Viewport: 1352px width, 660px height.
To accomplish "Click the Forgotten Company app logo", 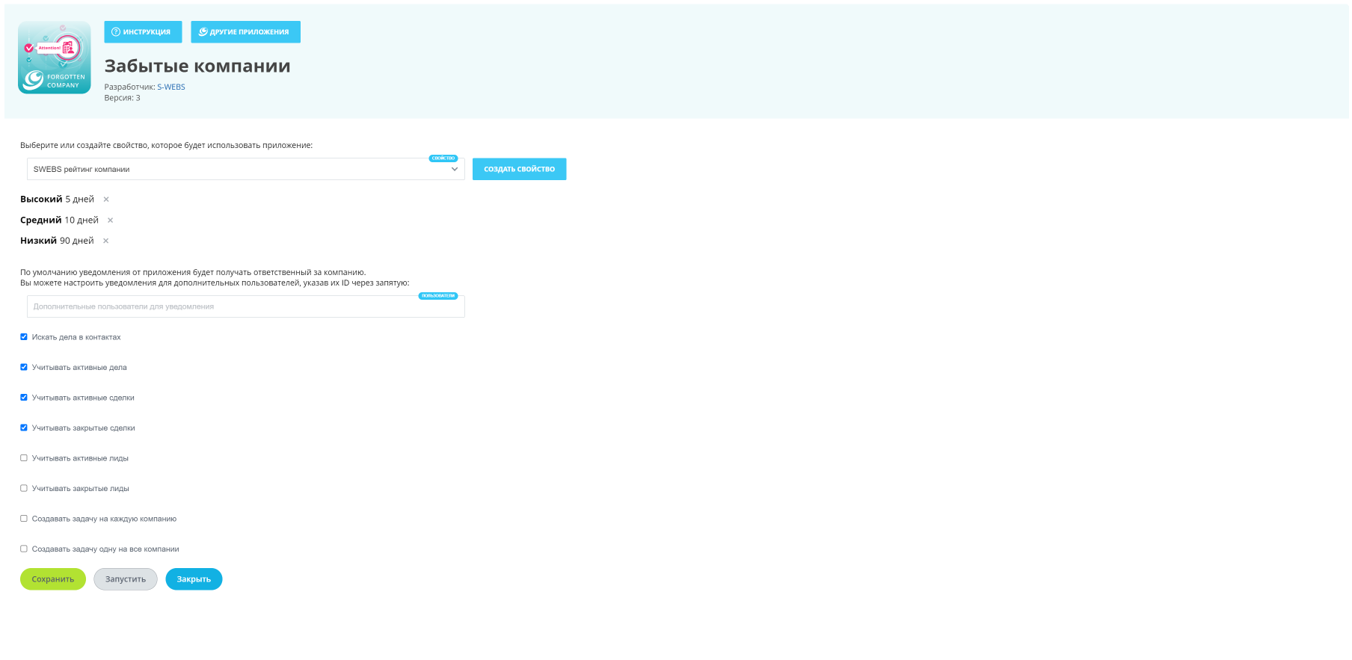I will [x=55, y=58].
